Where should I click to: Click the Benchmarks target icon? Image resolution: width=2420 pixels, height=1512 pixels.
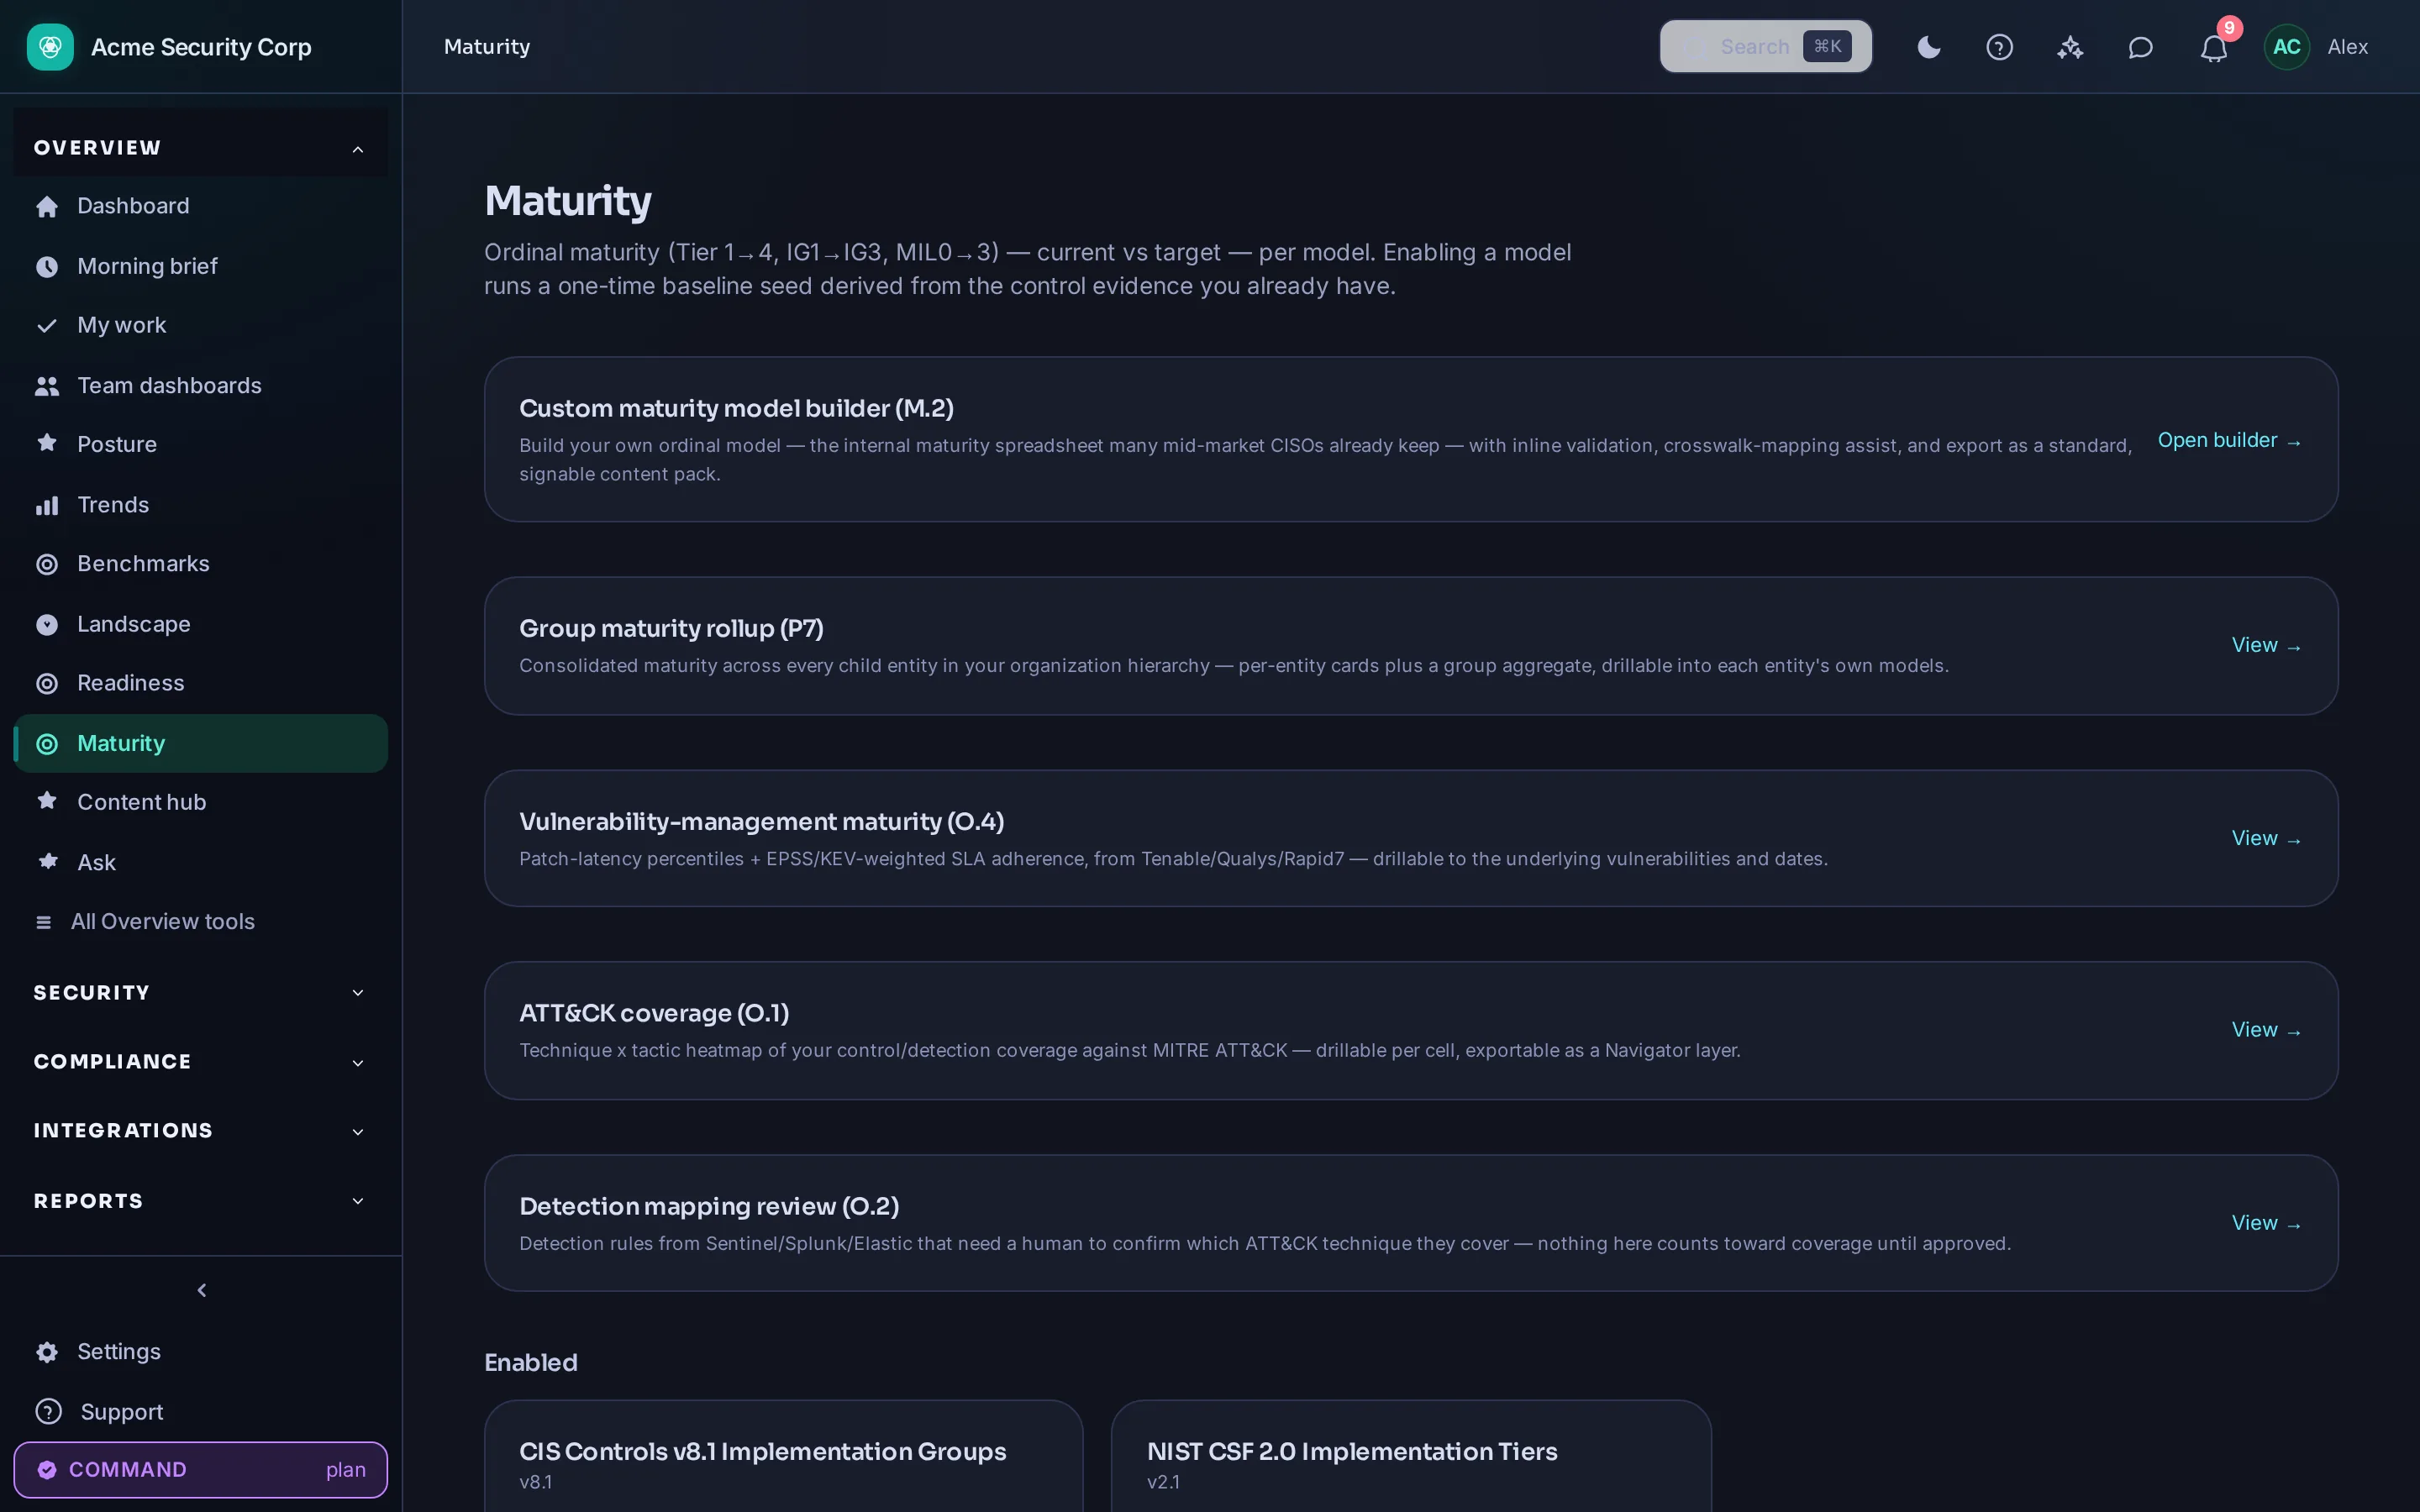click(x=47, y=564)
